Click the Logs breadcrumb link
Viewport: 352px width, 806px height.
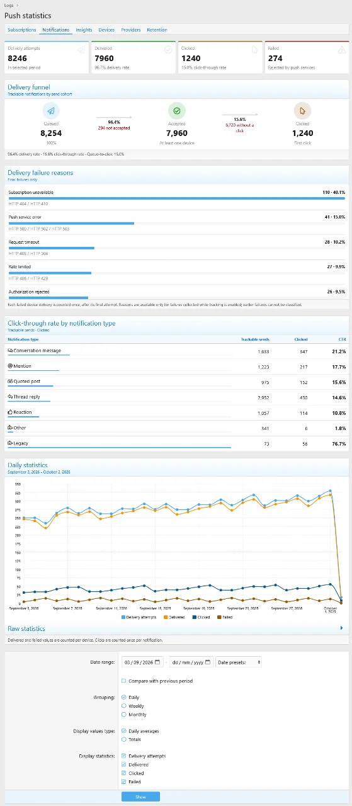click(9, 5)
